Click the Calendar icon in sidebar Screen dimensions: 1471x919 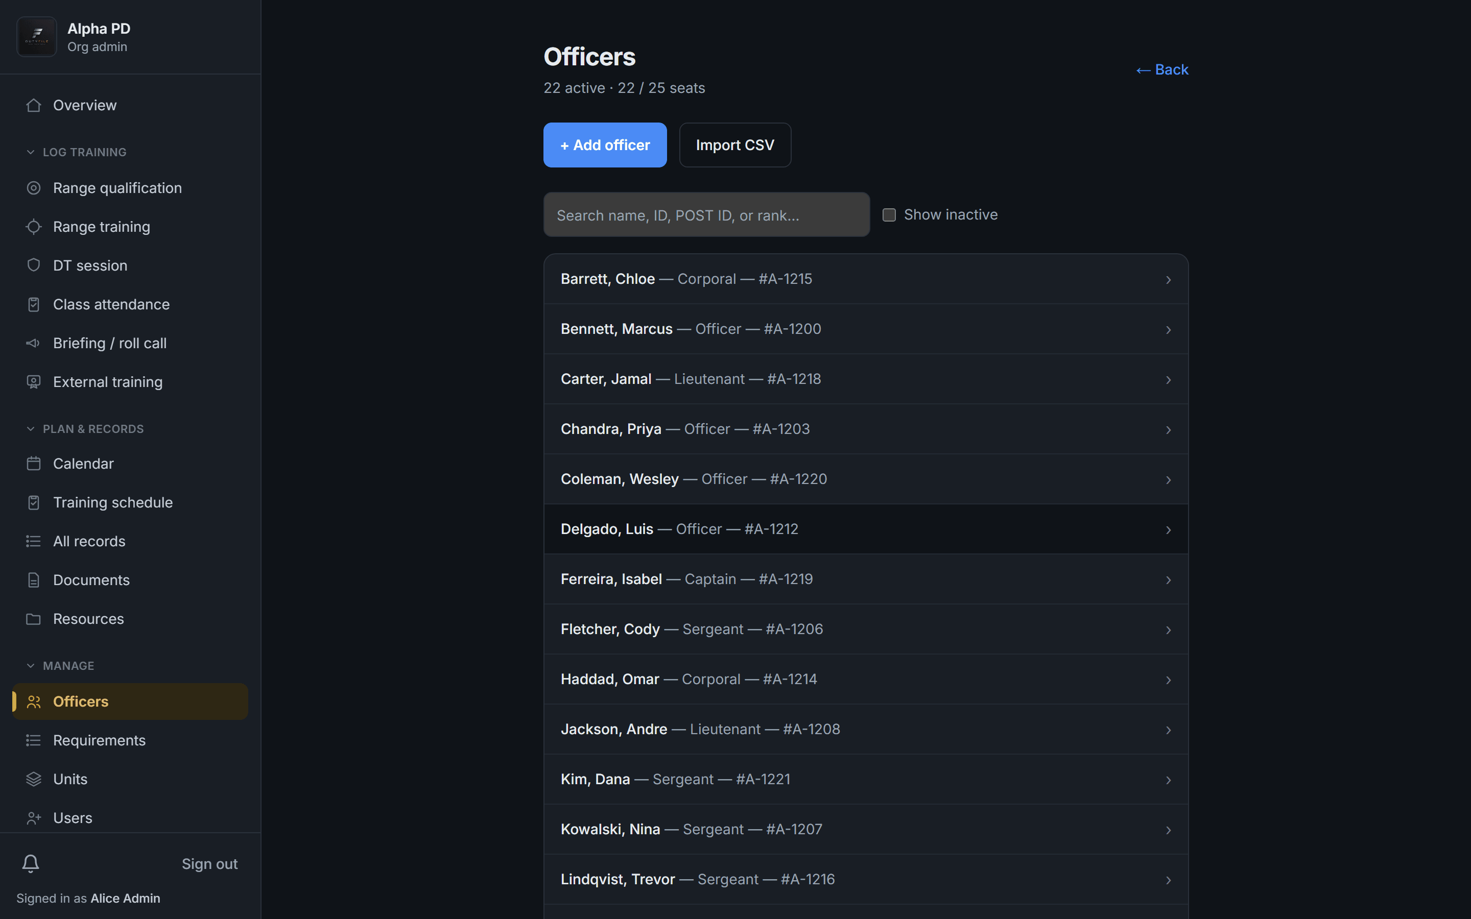point(33,464)
